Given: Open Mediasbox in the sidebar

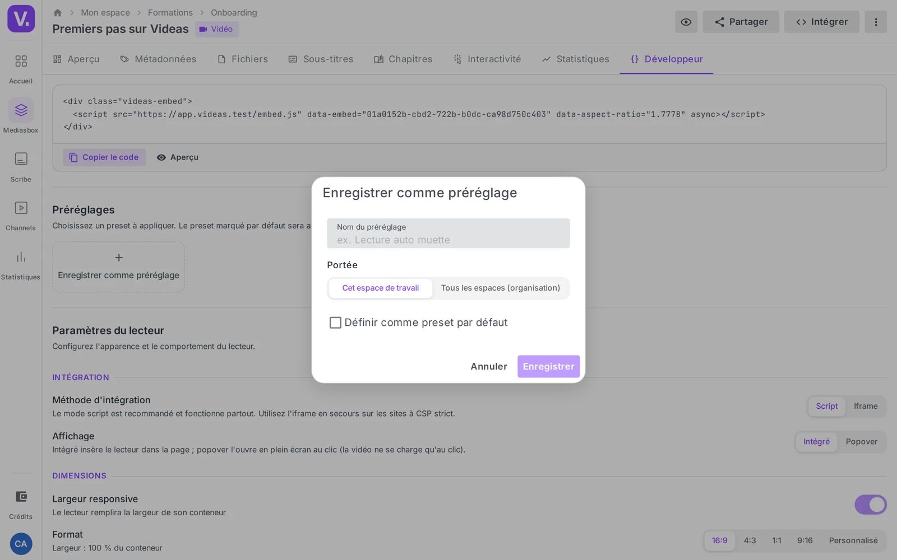Looking at the screenshot, I should (x=21, y=116).
